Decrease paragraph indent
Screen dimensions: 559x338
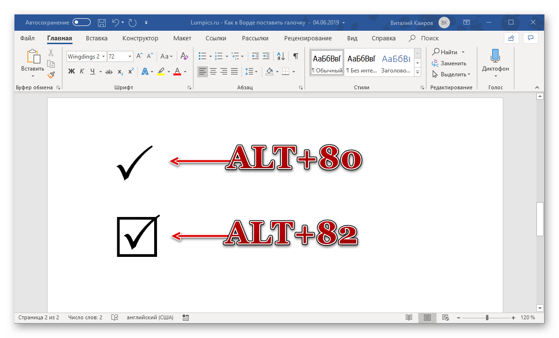[x=255, y=56]
